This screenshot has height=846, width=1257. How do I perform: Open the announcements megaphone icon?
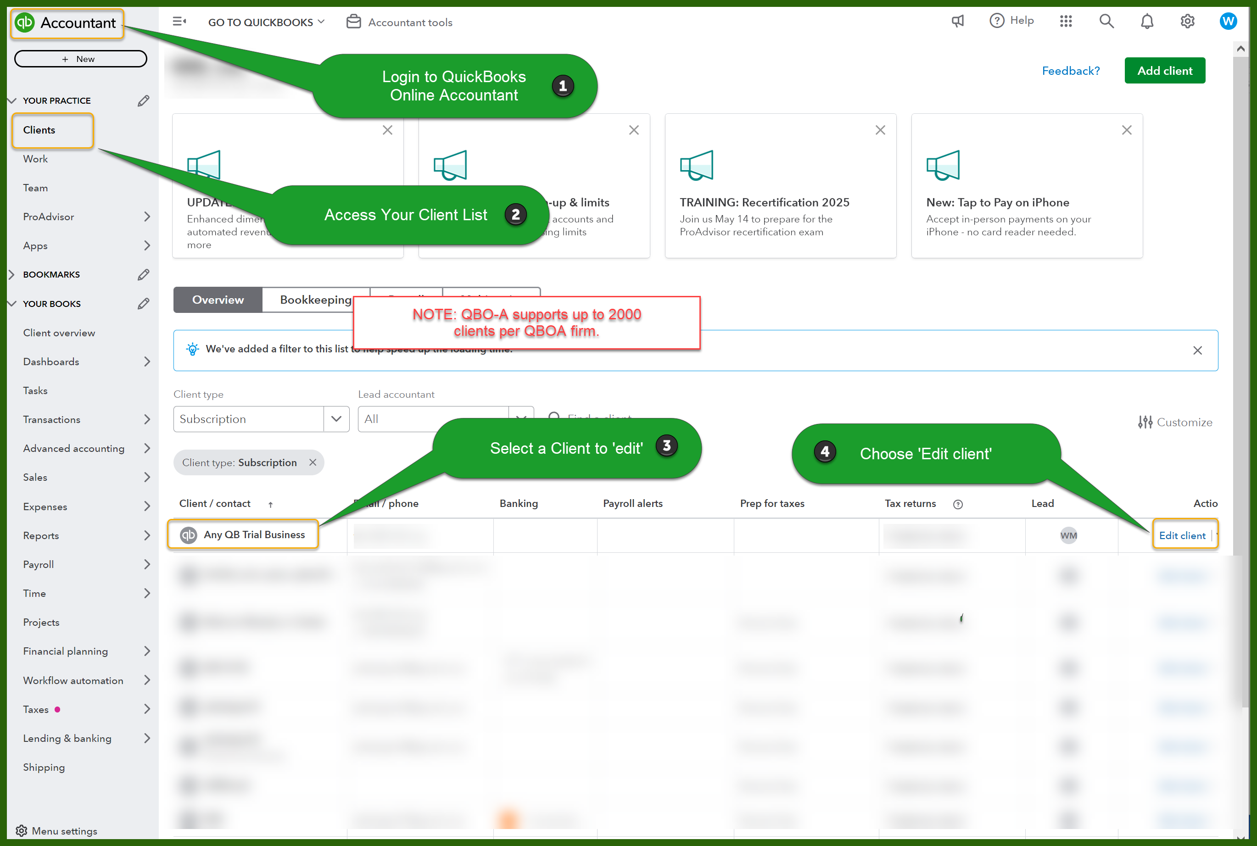tap(957, 21)
